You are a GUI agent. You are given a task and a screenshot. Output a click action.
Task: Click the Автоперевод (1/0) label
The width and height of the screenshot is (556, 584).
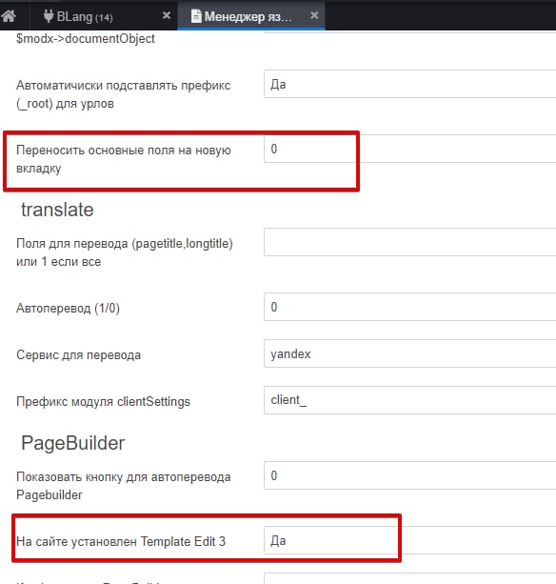tap(69, 308)
